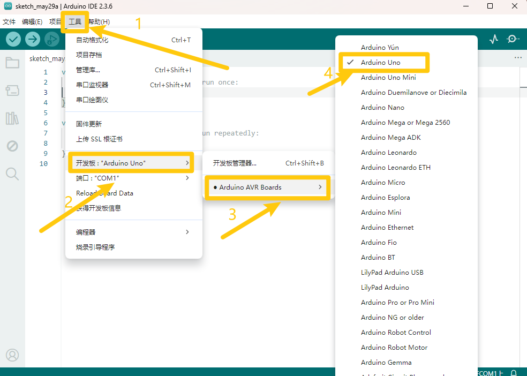Select Arduino Robot Motor board

(406, 348)
